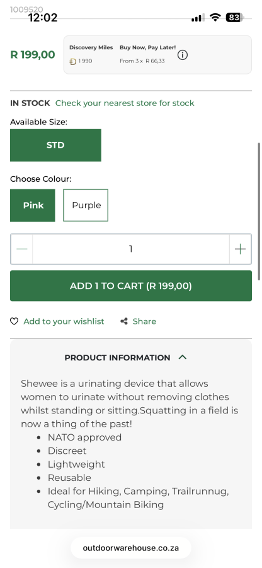
Task: Tap the heart wishlist icon
Action: click(14, 321)
